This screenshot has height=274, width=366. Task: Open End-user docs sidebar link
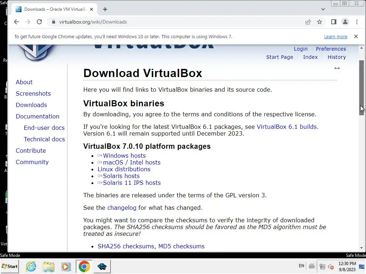tap(44, 128)
